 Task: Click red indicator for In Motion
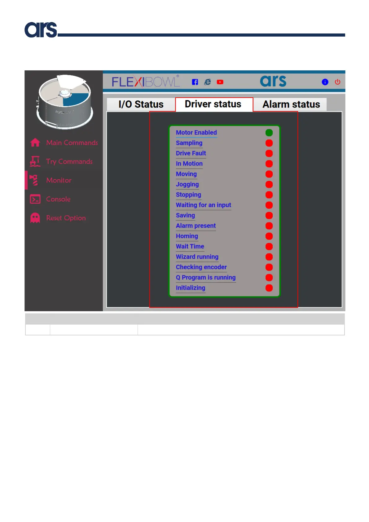coord(269,164)
